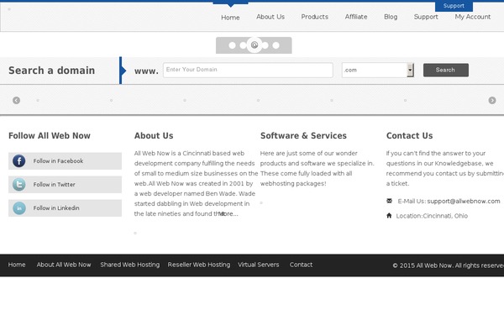Select the first slider pagination dot
This screenshot has height=336, width=504.
coord(232,45)
